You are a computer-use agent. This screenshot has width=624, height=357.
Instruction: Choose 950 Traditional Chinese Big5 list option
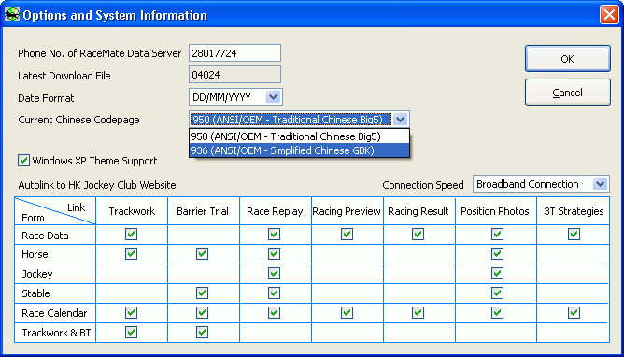299,136
